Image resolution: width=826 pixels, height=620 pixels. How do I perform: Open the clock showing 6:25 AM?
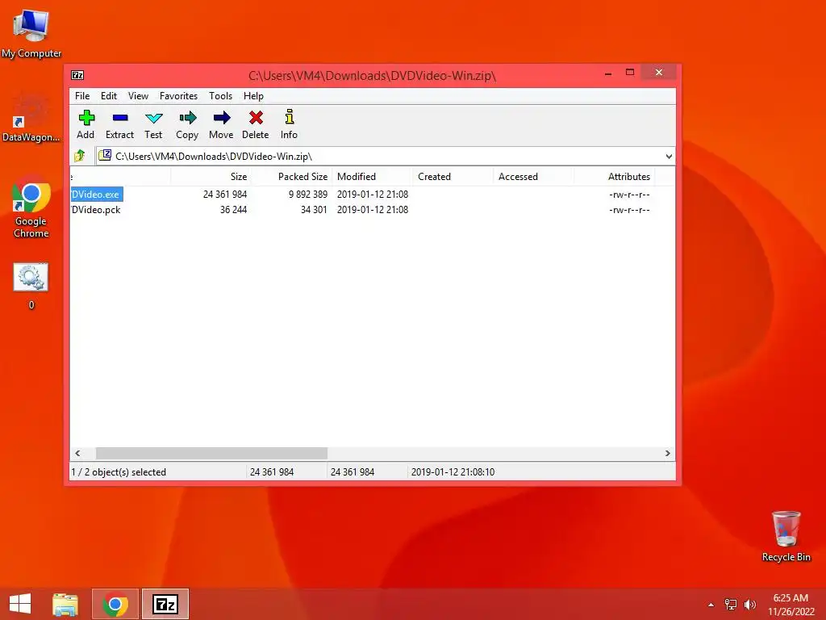coord(791,605)
